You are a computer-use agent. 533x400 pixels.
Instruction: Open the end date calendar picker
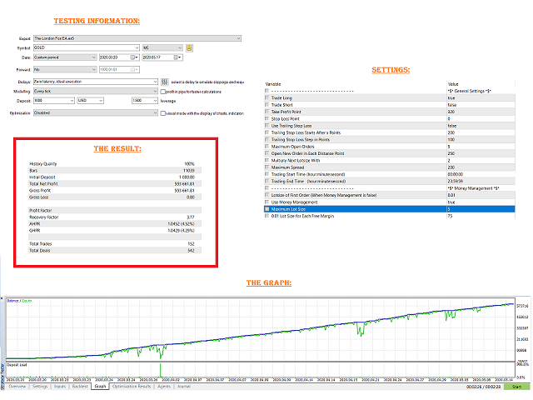[177, 57]
